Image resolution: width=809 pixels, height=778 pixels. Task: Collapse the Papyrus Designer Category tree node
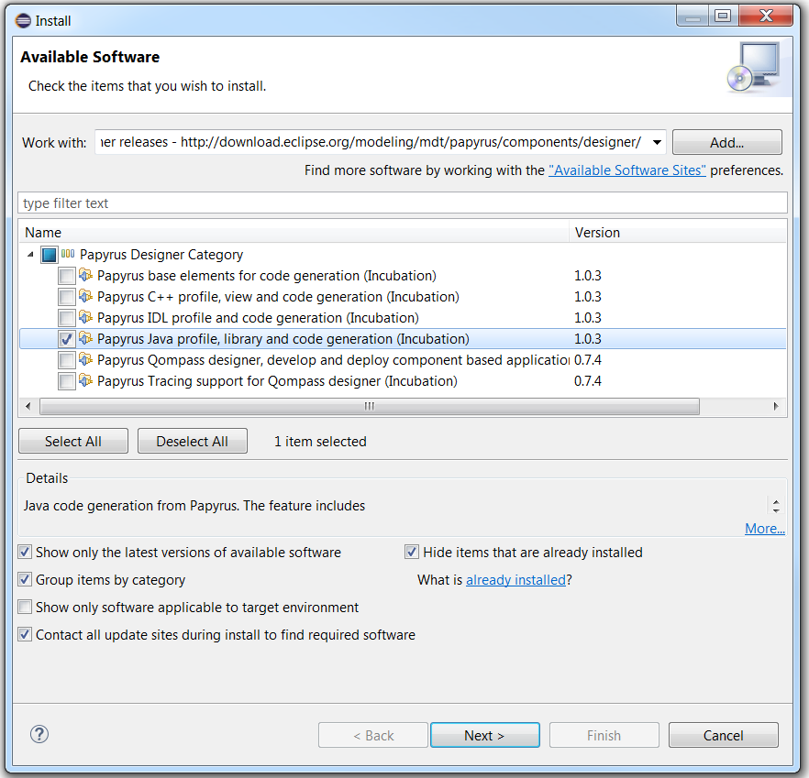pos(30,254)
